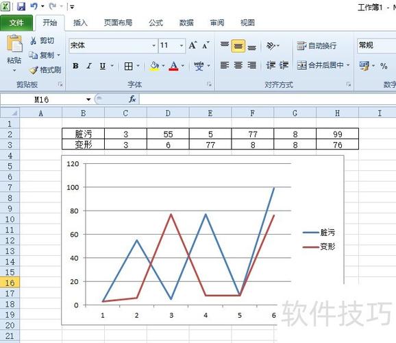396x343 pixels.
Task: Click cell with value 99
Action: tap(337, 134)
